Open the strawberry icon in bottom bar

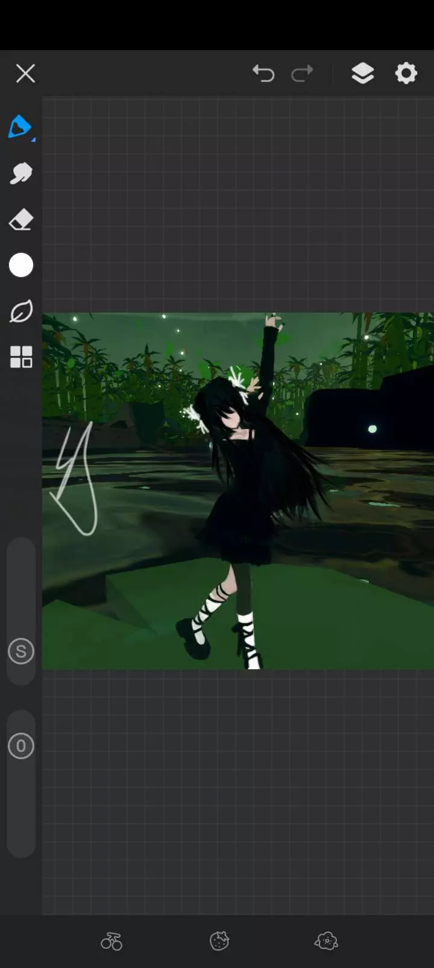(219, 941)
